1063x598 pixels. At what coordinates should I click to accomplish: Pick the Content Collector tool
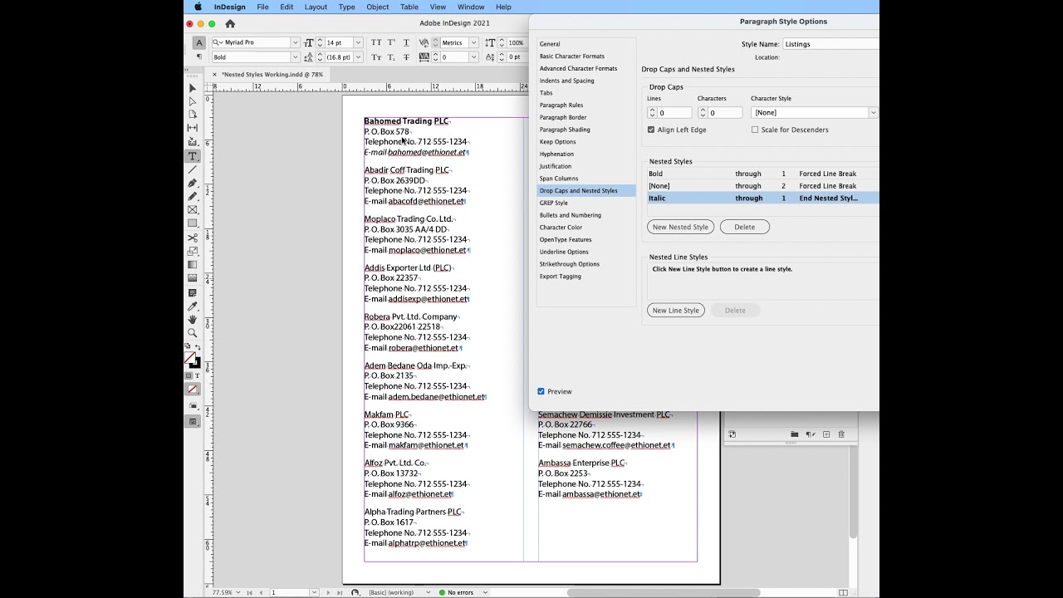[193, 142]
